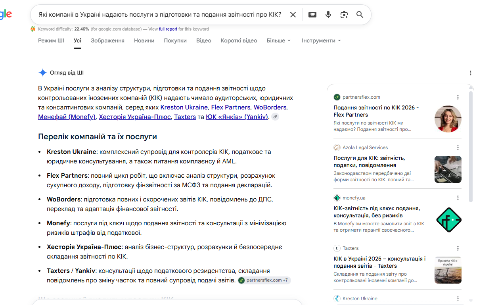Open full report keyword link
The width and height of the screenshot is (498, 305).
[168, 29]
